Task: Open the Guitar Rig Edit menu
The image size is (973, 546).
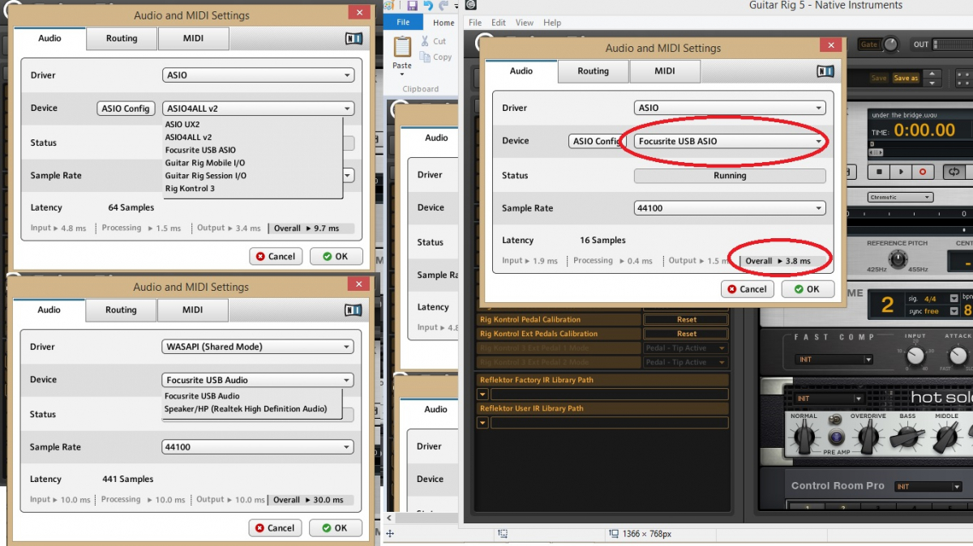Action: [x=499, y=23]
